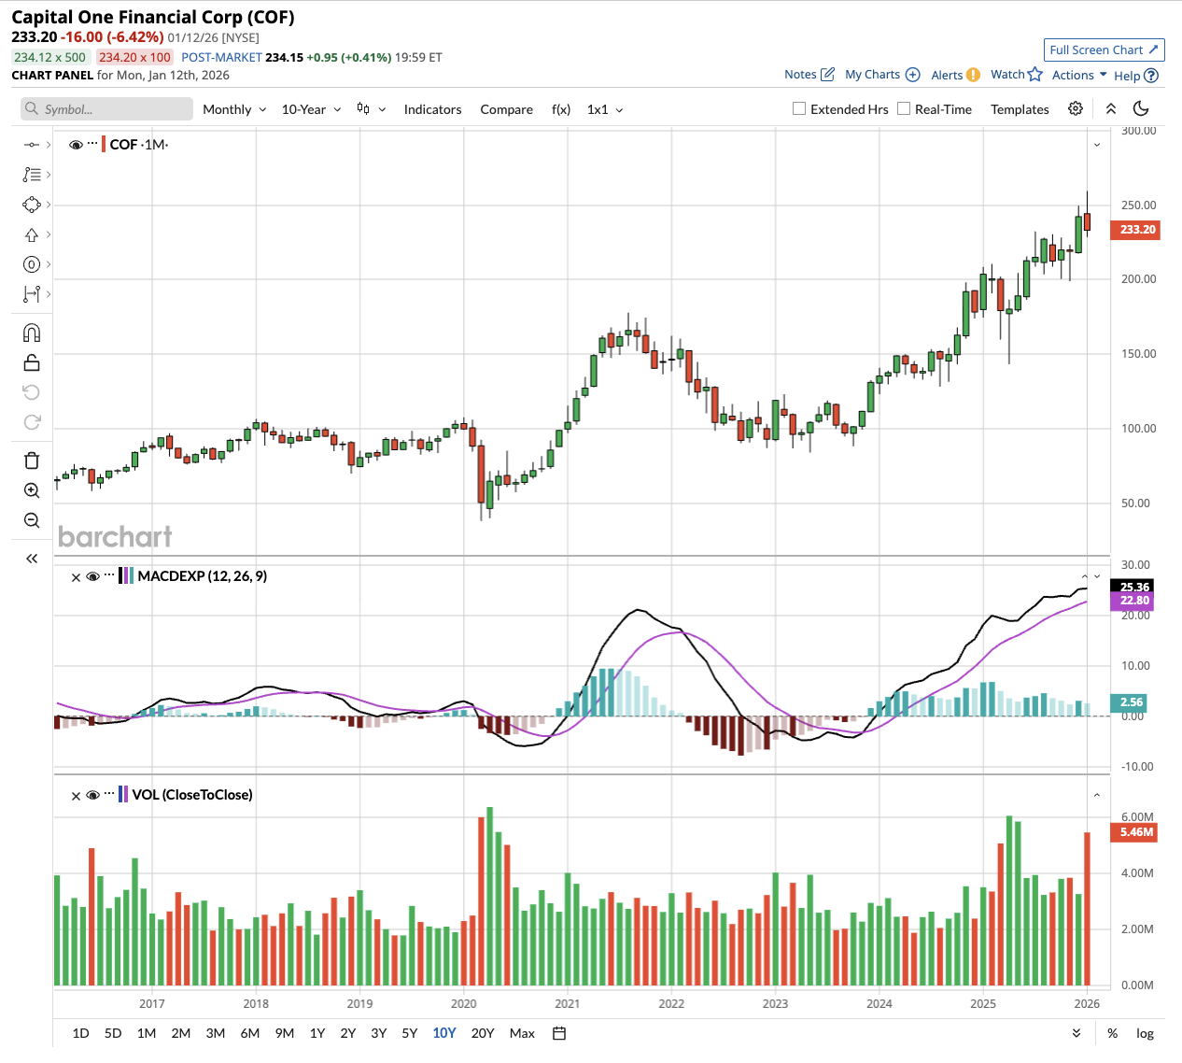Collapse the left drawing tools sidebar
The width and height of the screenshot is (1182, 1063).
32,559
